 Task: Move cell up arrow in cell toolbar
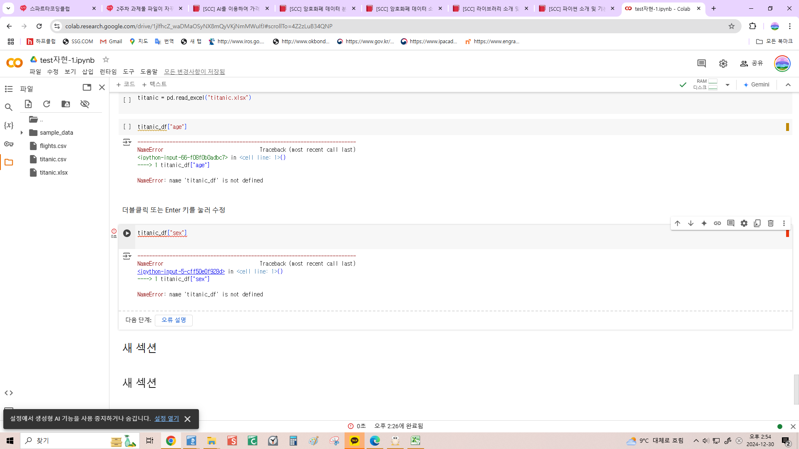tap(677, 223)
